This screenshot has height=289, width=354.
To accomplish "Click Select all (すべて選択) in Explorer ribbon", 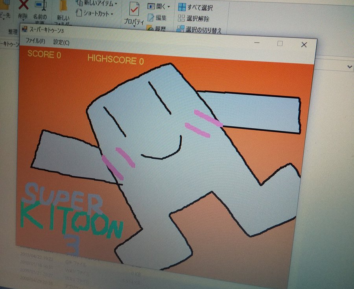I will pyautogui.click(x=195, y=7).
